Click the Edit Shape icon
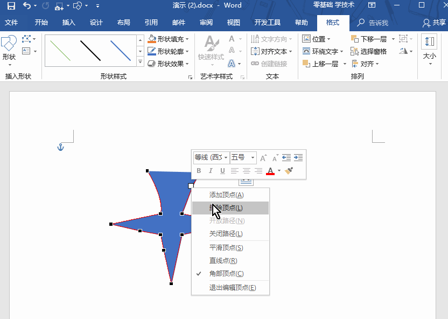Image resolution: width=448 pixels, height=319 pixels. click(x=26, y=39)
